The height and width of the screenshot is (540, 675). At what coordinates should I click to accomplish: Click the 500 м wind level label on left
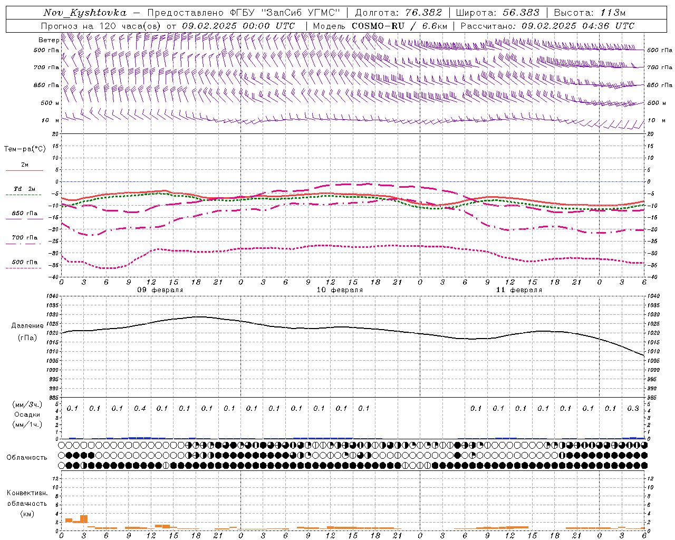click(50, 103)
